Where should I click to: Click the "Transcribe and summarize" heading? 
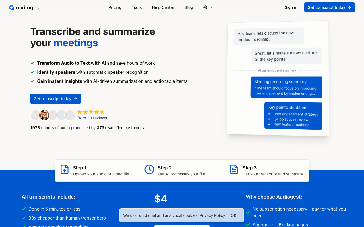click(x=93, y=31)
